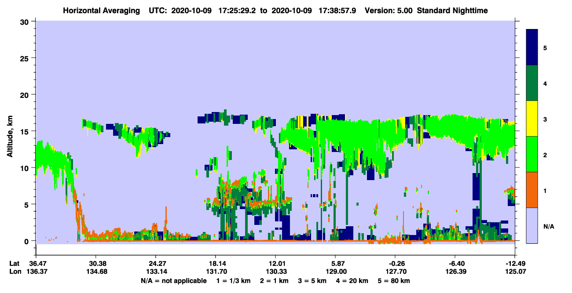Screen dimensions: 572x293
Task: Click the '5 = 80 km' legend entry
Action: coord(394,281)
